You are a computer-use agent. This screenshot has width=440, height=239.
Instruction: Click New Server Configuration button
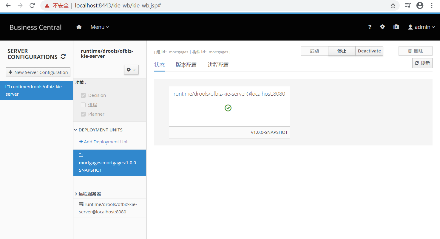[x=38, y=72]
